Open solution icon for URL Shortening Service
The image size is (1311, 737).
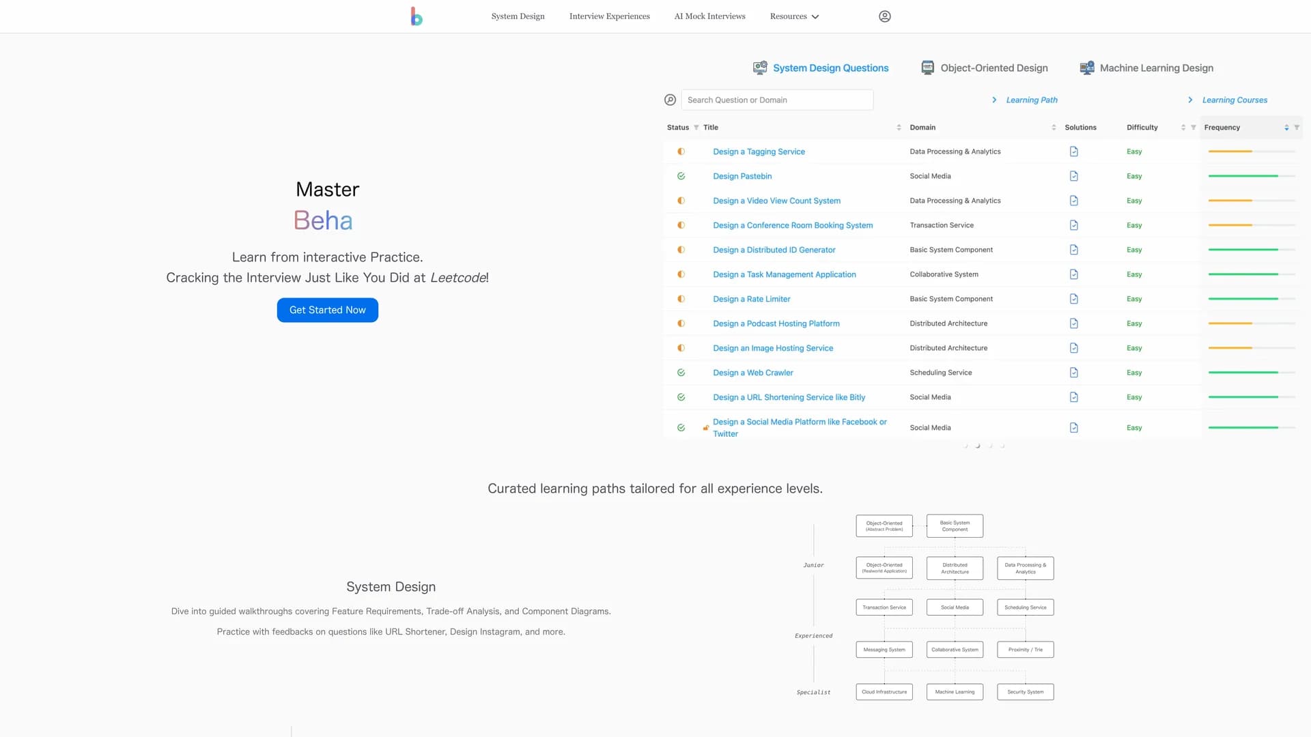click(1073, 397)
